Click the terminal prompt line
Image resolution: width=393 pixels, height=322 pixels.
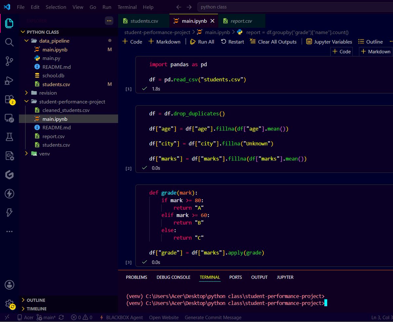(x=227, y=303)
